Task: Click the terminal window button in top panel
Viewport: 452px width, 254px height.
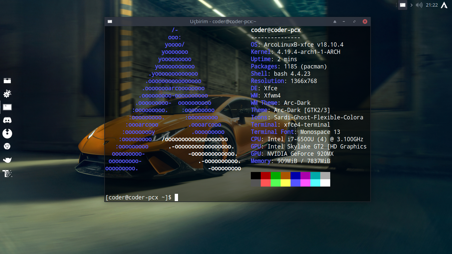Action: [x=402, y=5]
